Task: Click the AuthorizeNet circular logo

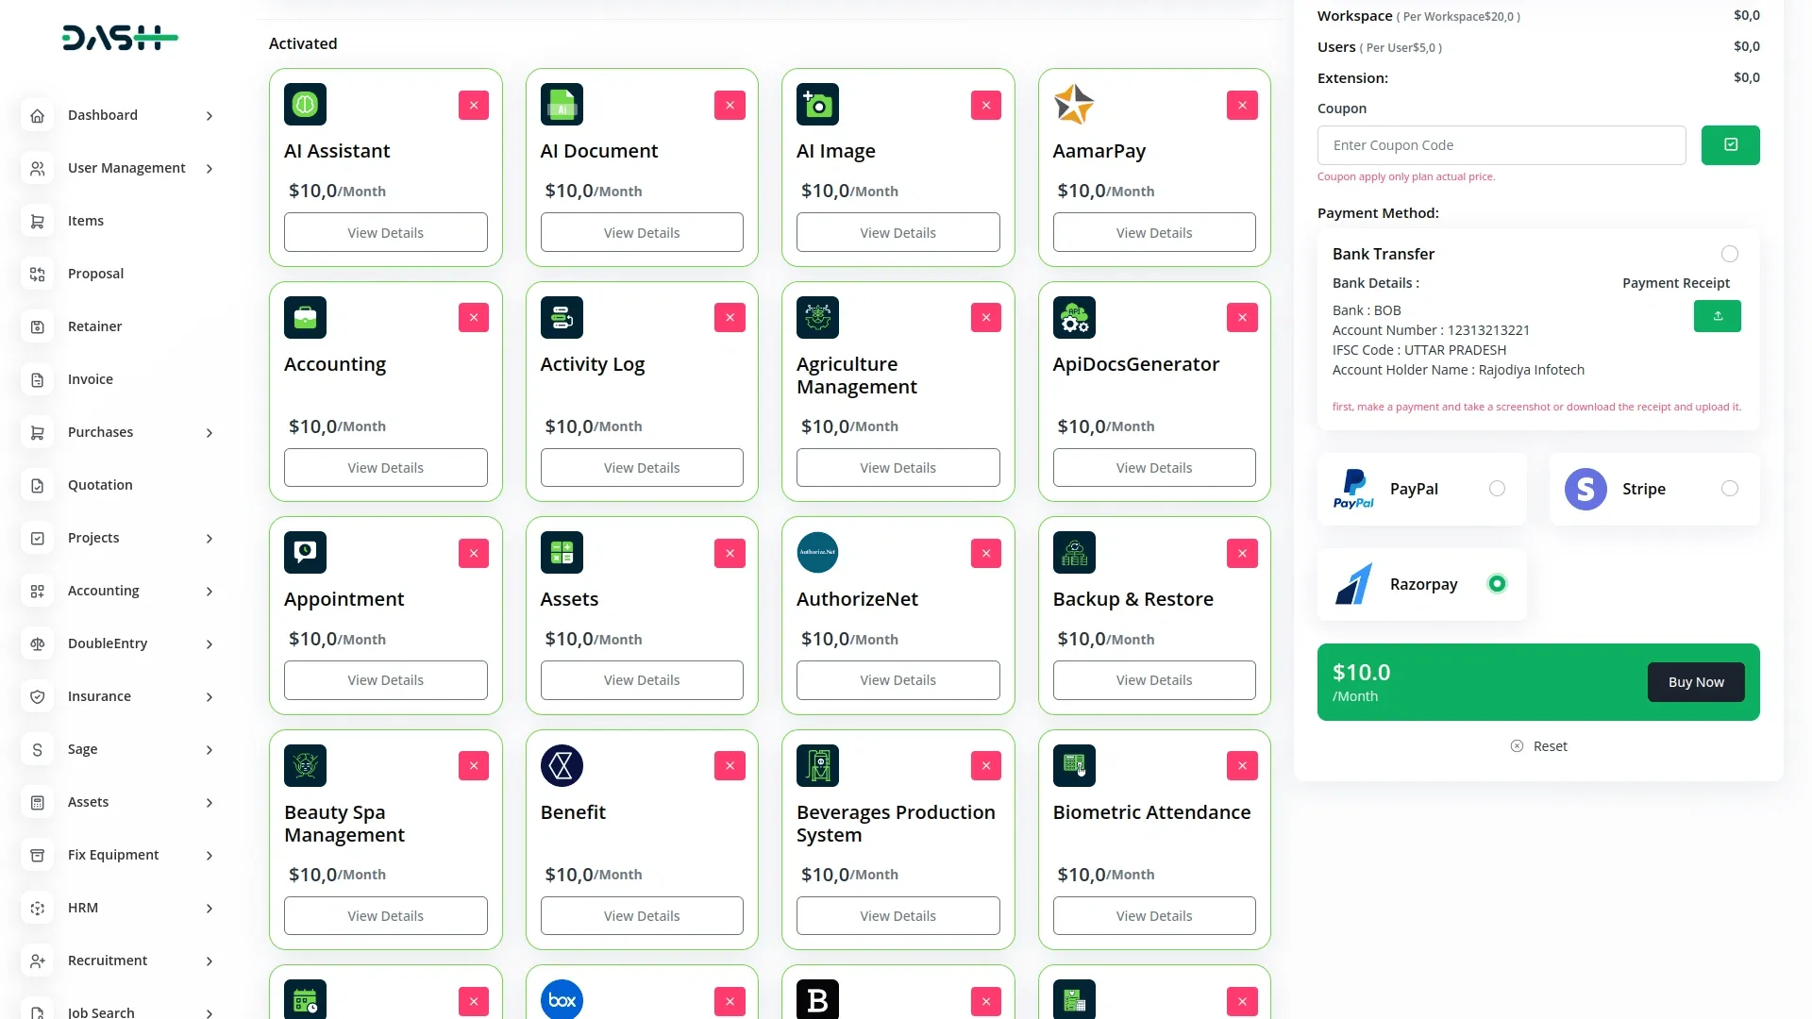Action: point(817,552)
